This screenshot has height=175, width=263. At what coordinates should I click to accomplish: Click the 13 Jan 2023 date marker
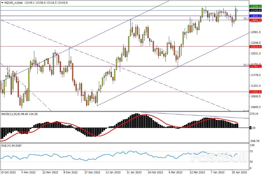coord(112,172)
